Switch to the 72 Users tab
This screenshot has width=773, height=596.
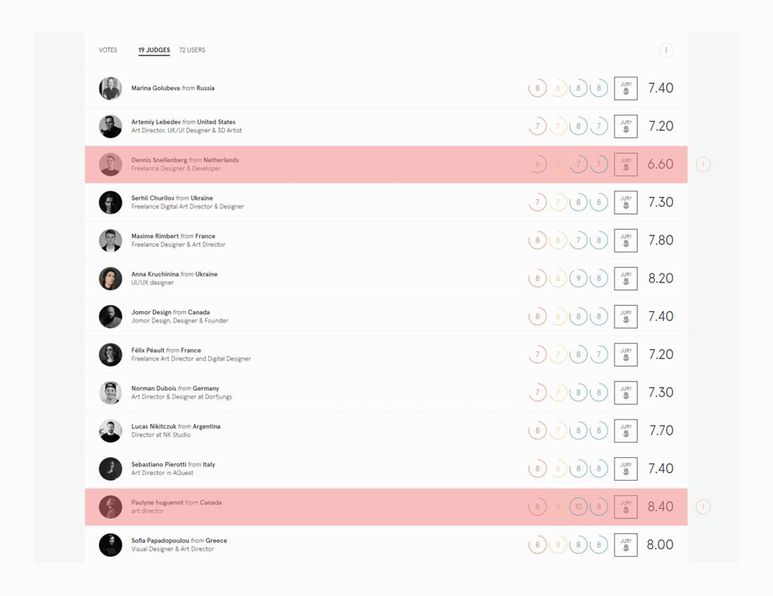coord(193,50)
